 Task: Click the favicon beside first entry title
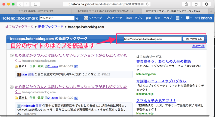pyautogui.click(x=12, y=55)
